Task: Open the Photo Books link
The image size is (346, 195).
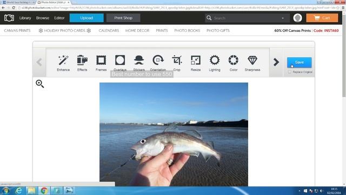Action: tap(187, 30)
